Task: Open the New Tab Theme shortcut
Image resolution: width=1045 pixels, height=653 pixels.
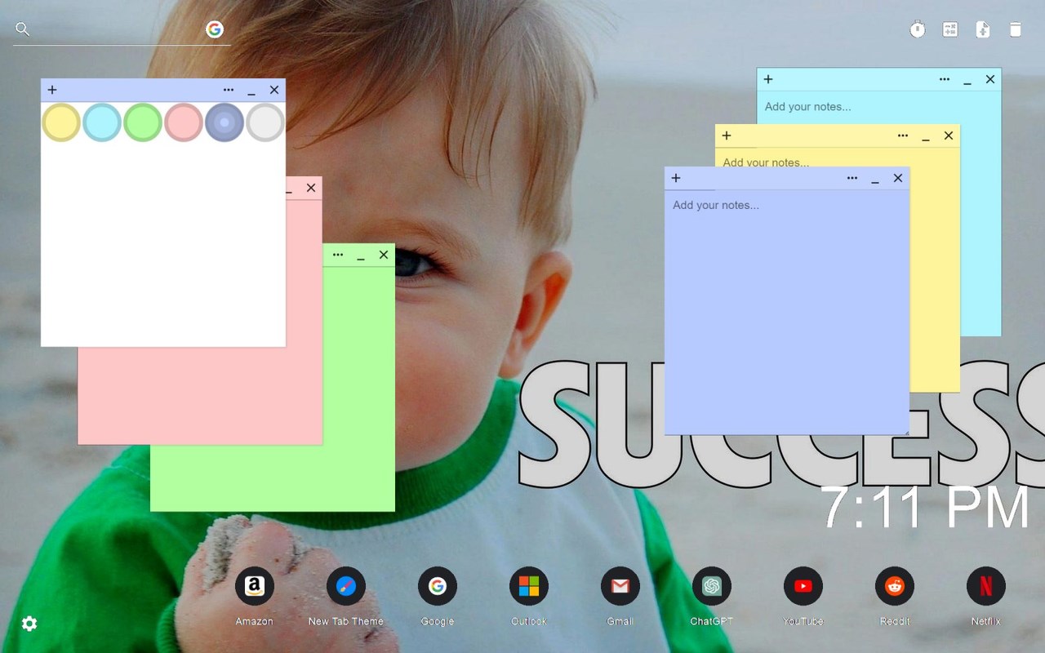Action: coord(346,586)
